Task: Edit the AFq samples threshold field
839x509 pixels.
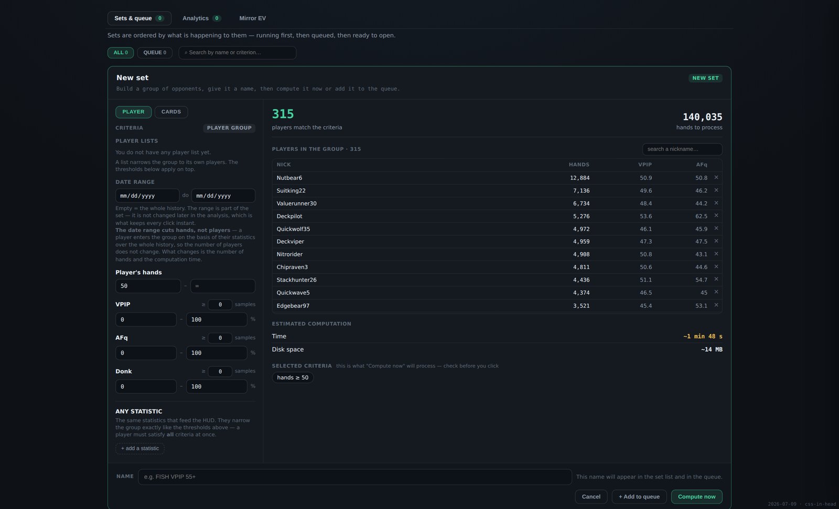Action: 220,338
